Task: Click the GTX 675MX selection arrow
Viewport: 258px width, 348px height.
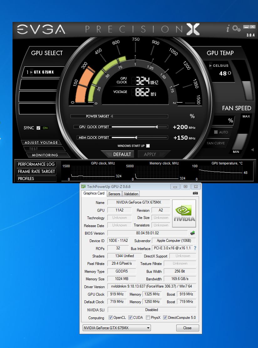Action: (x=32, y=72)
